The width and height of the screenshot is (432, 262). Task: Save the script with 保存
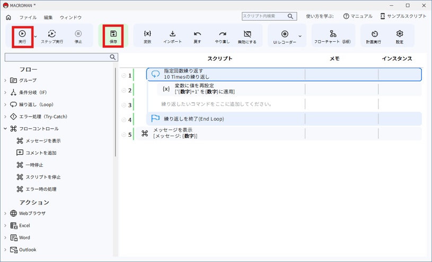[x=113, y=37]
